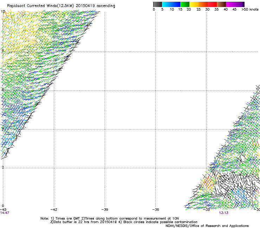The height and width of the screenshot is (228, 260).
Task: Click the 'Times are GMT' note line
Action: tap(110, 219)
